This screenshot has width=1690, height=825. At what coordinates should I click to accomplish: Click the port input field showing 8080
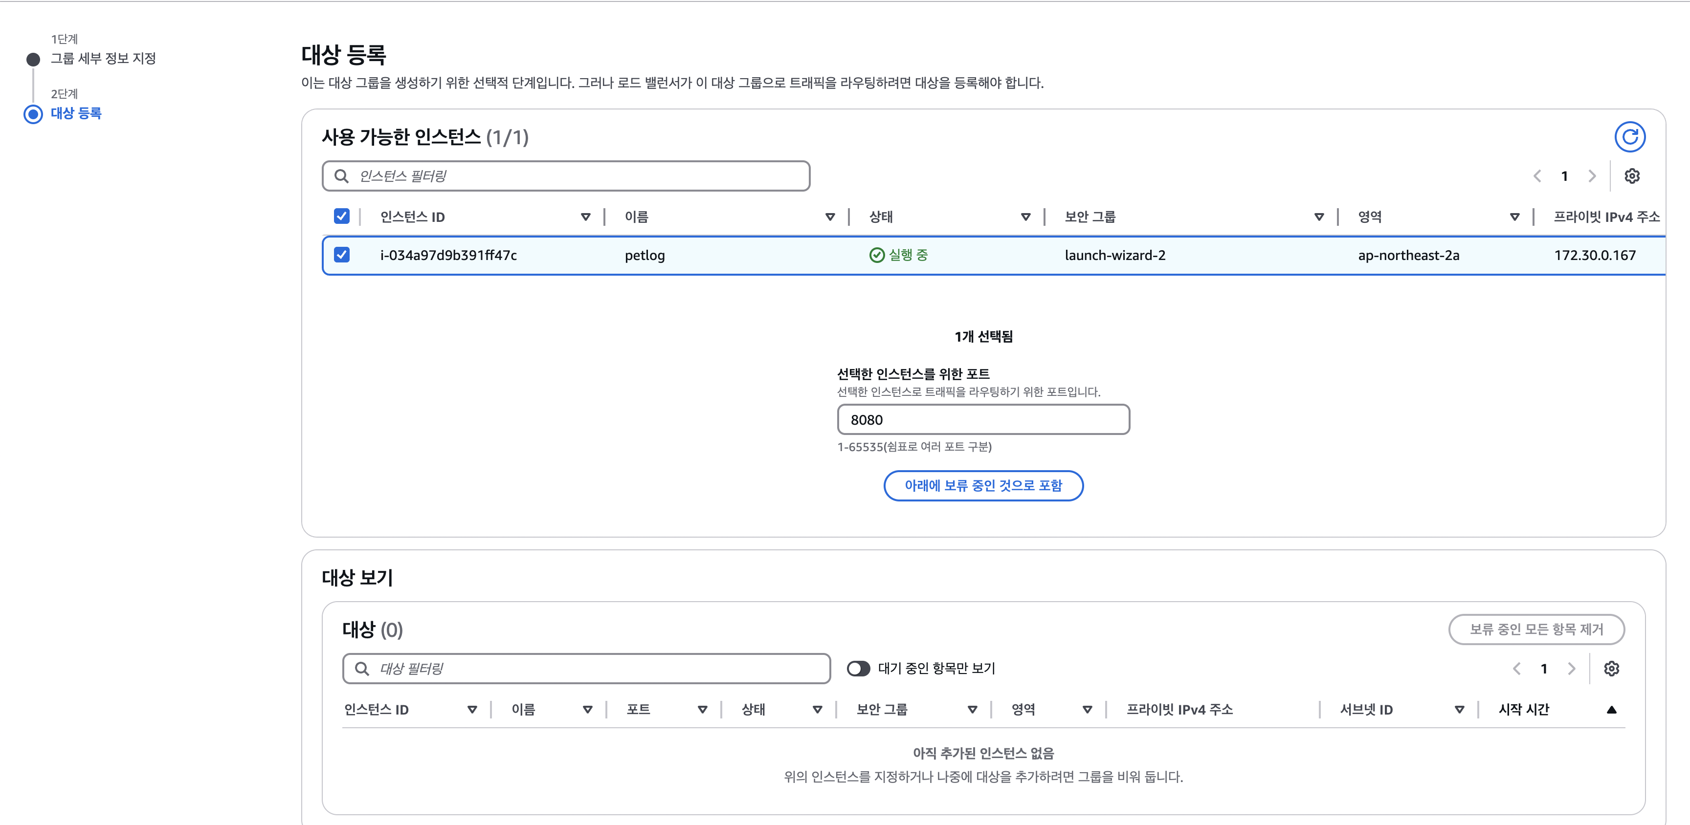click(983, 420)
